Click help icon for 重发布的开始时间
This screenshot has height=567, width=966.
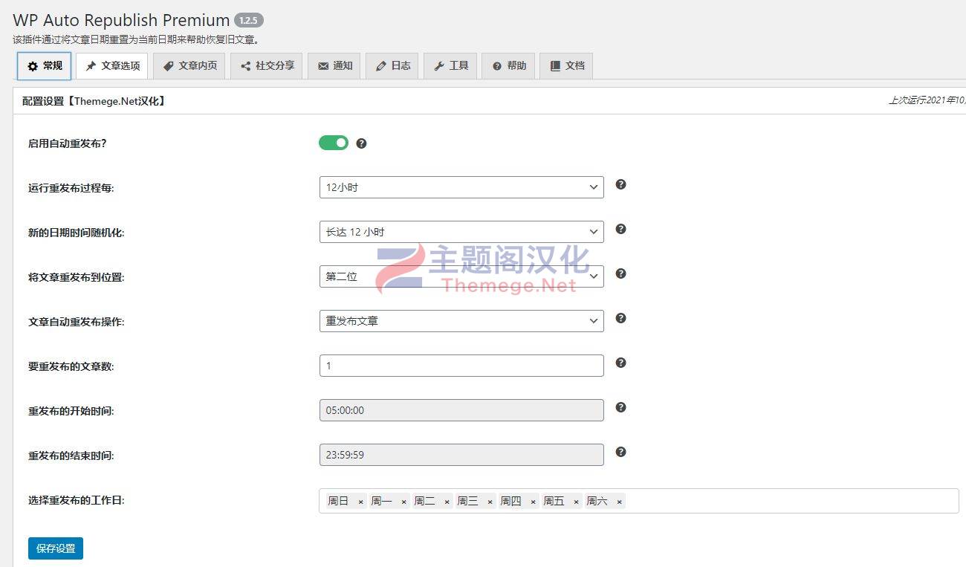tap(621, 407)
